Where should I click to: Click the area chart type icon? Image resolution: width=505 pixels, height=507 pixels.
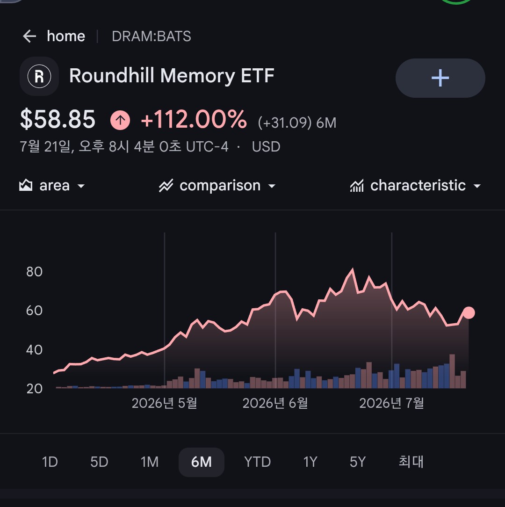coord(26,185)
